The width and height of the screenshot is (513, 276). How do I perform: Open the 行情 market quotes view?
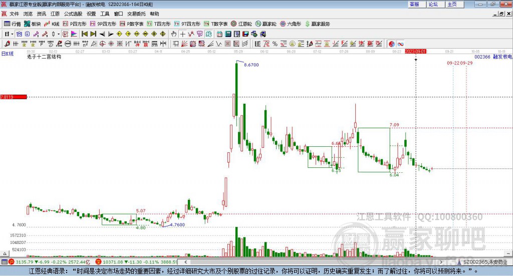click(12, 24)
